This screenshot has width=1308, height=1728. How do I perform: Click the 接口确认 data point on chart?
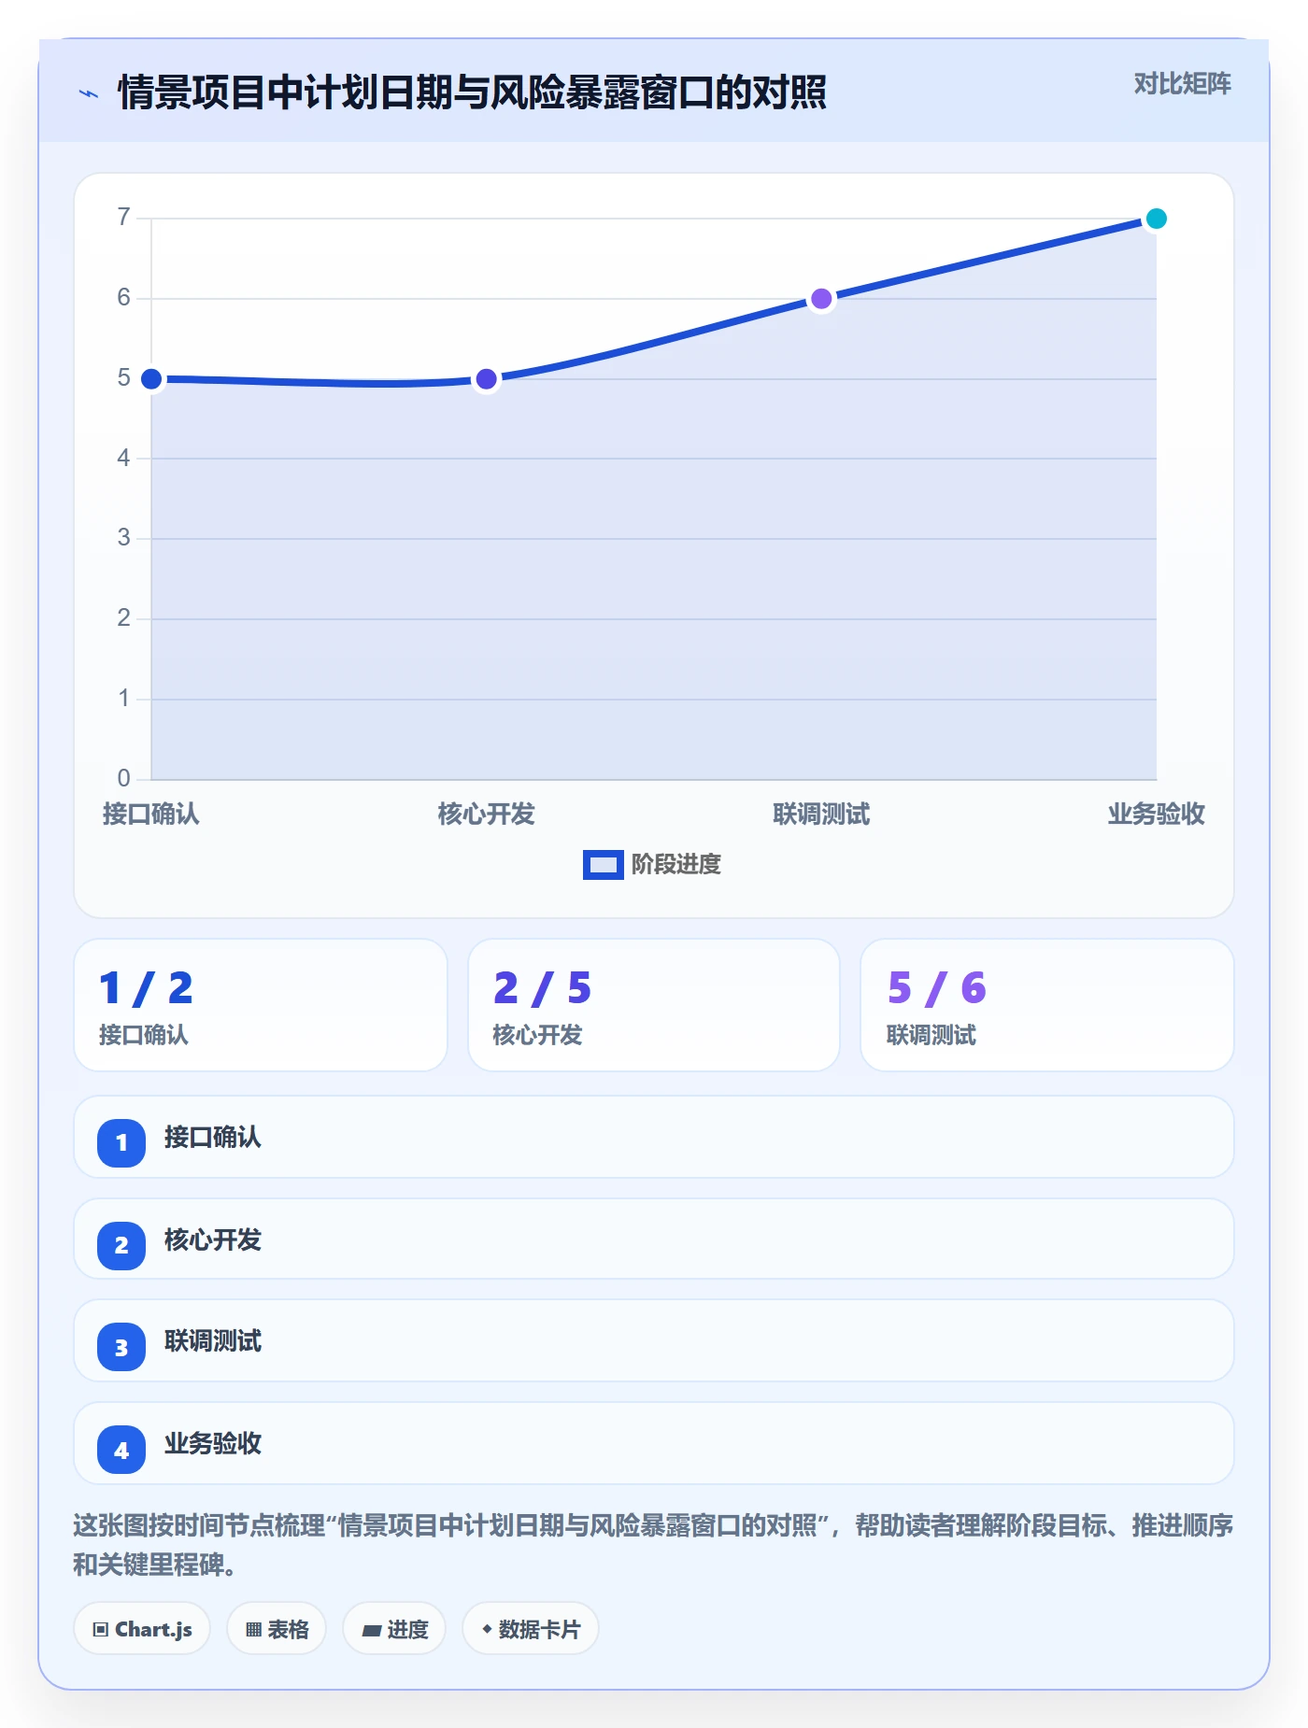151,379
